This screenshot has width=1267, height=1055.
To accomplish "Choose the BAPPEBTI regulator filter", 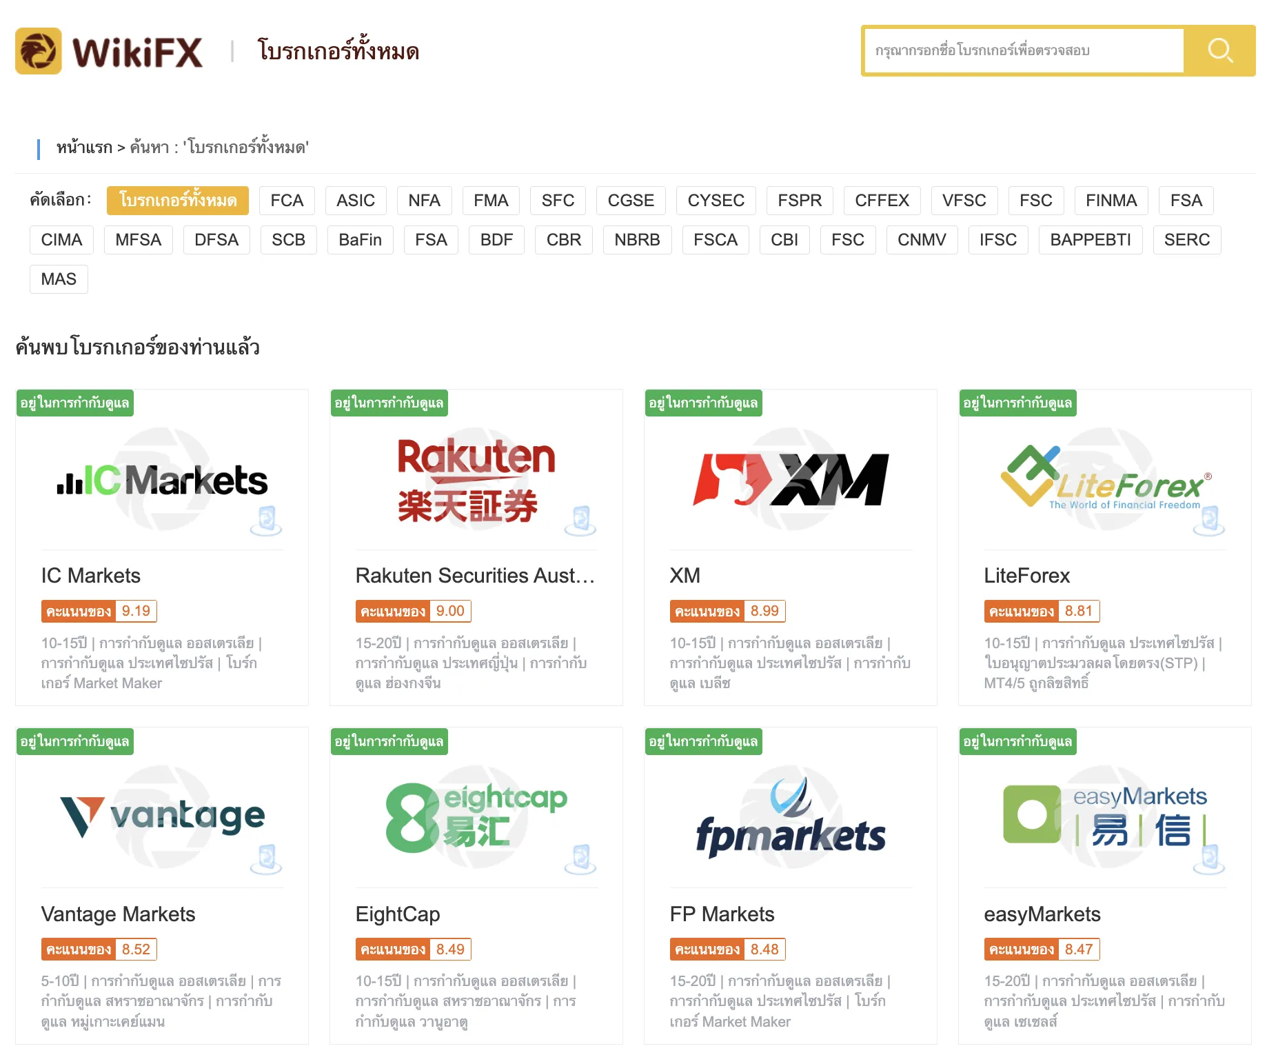I will [x=1091, y=240].
